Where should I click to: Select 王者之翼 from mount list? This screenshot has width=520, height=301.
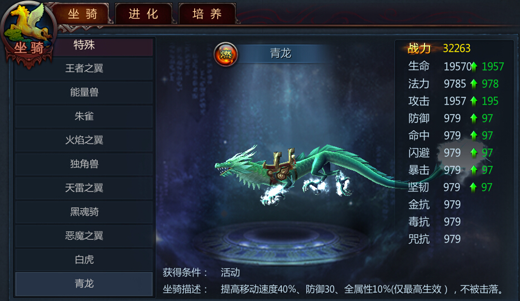tap(84, 68)
